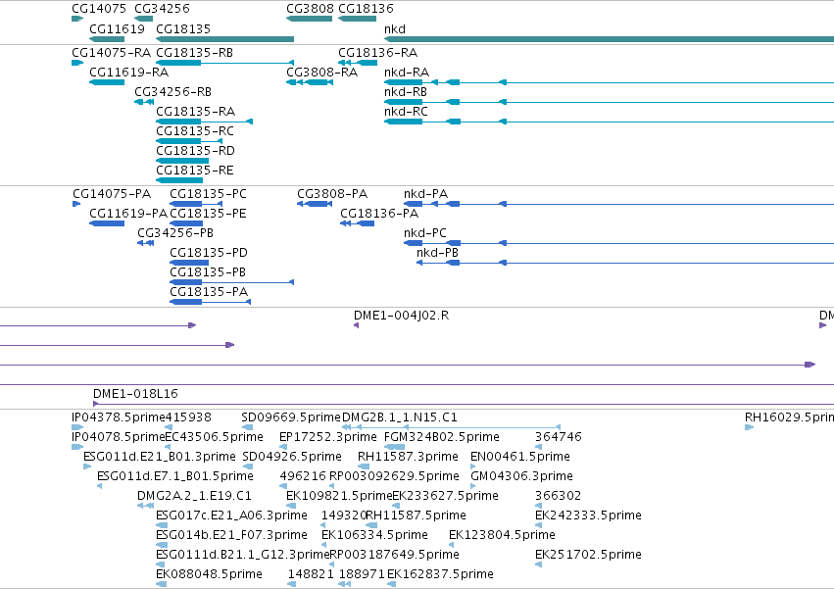This screenshot has height=589, width=834.
Task: Select protein nkd-PA label
Action: (425, 194)
